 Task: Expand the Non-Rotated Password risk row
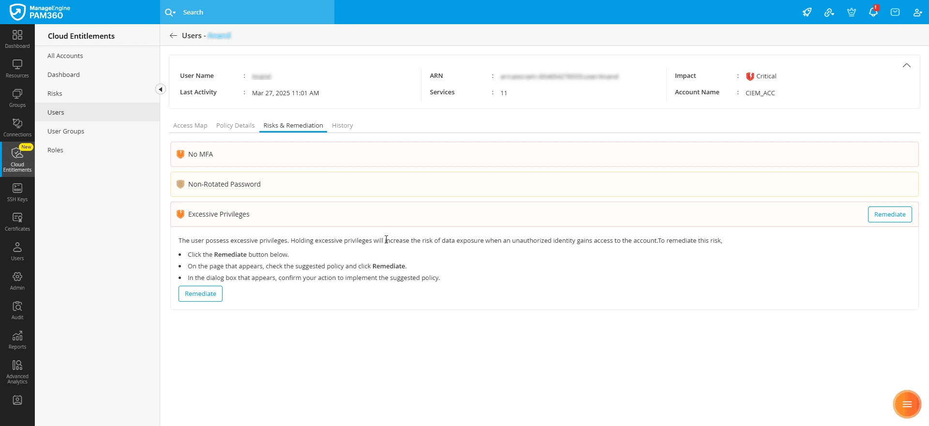pyautogui.click(x=544, y=184)
